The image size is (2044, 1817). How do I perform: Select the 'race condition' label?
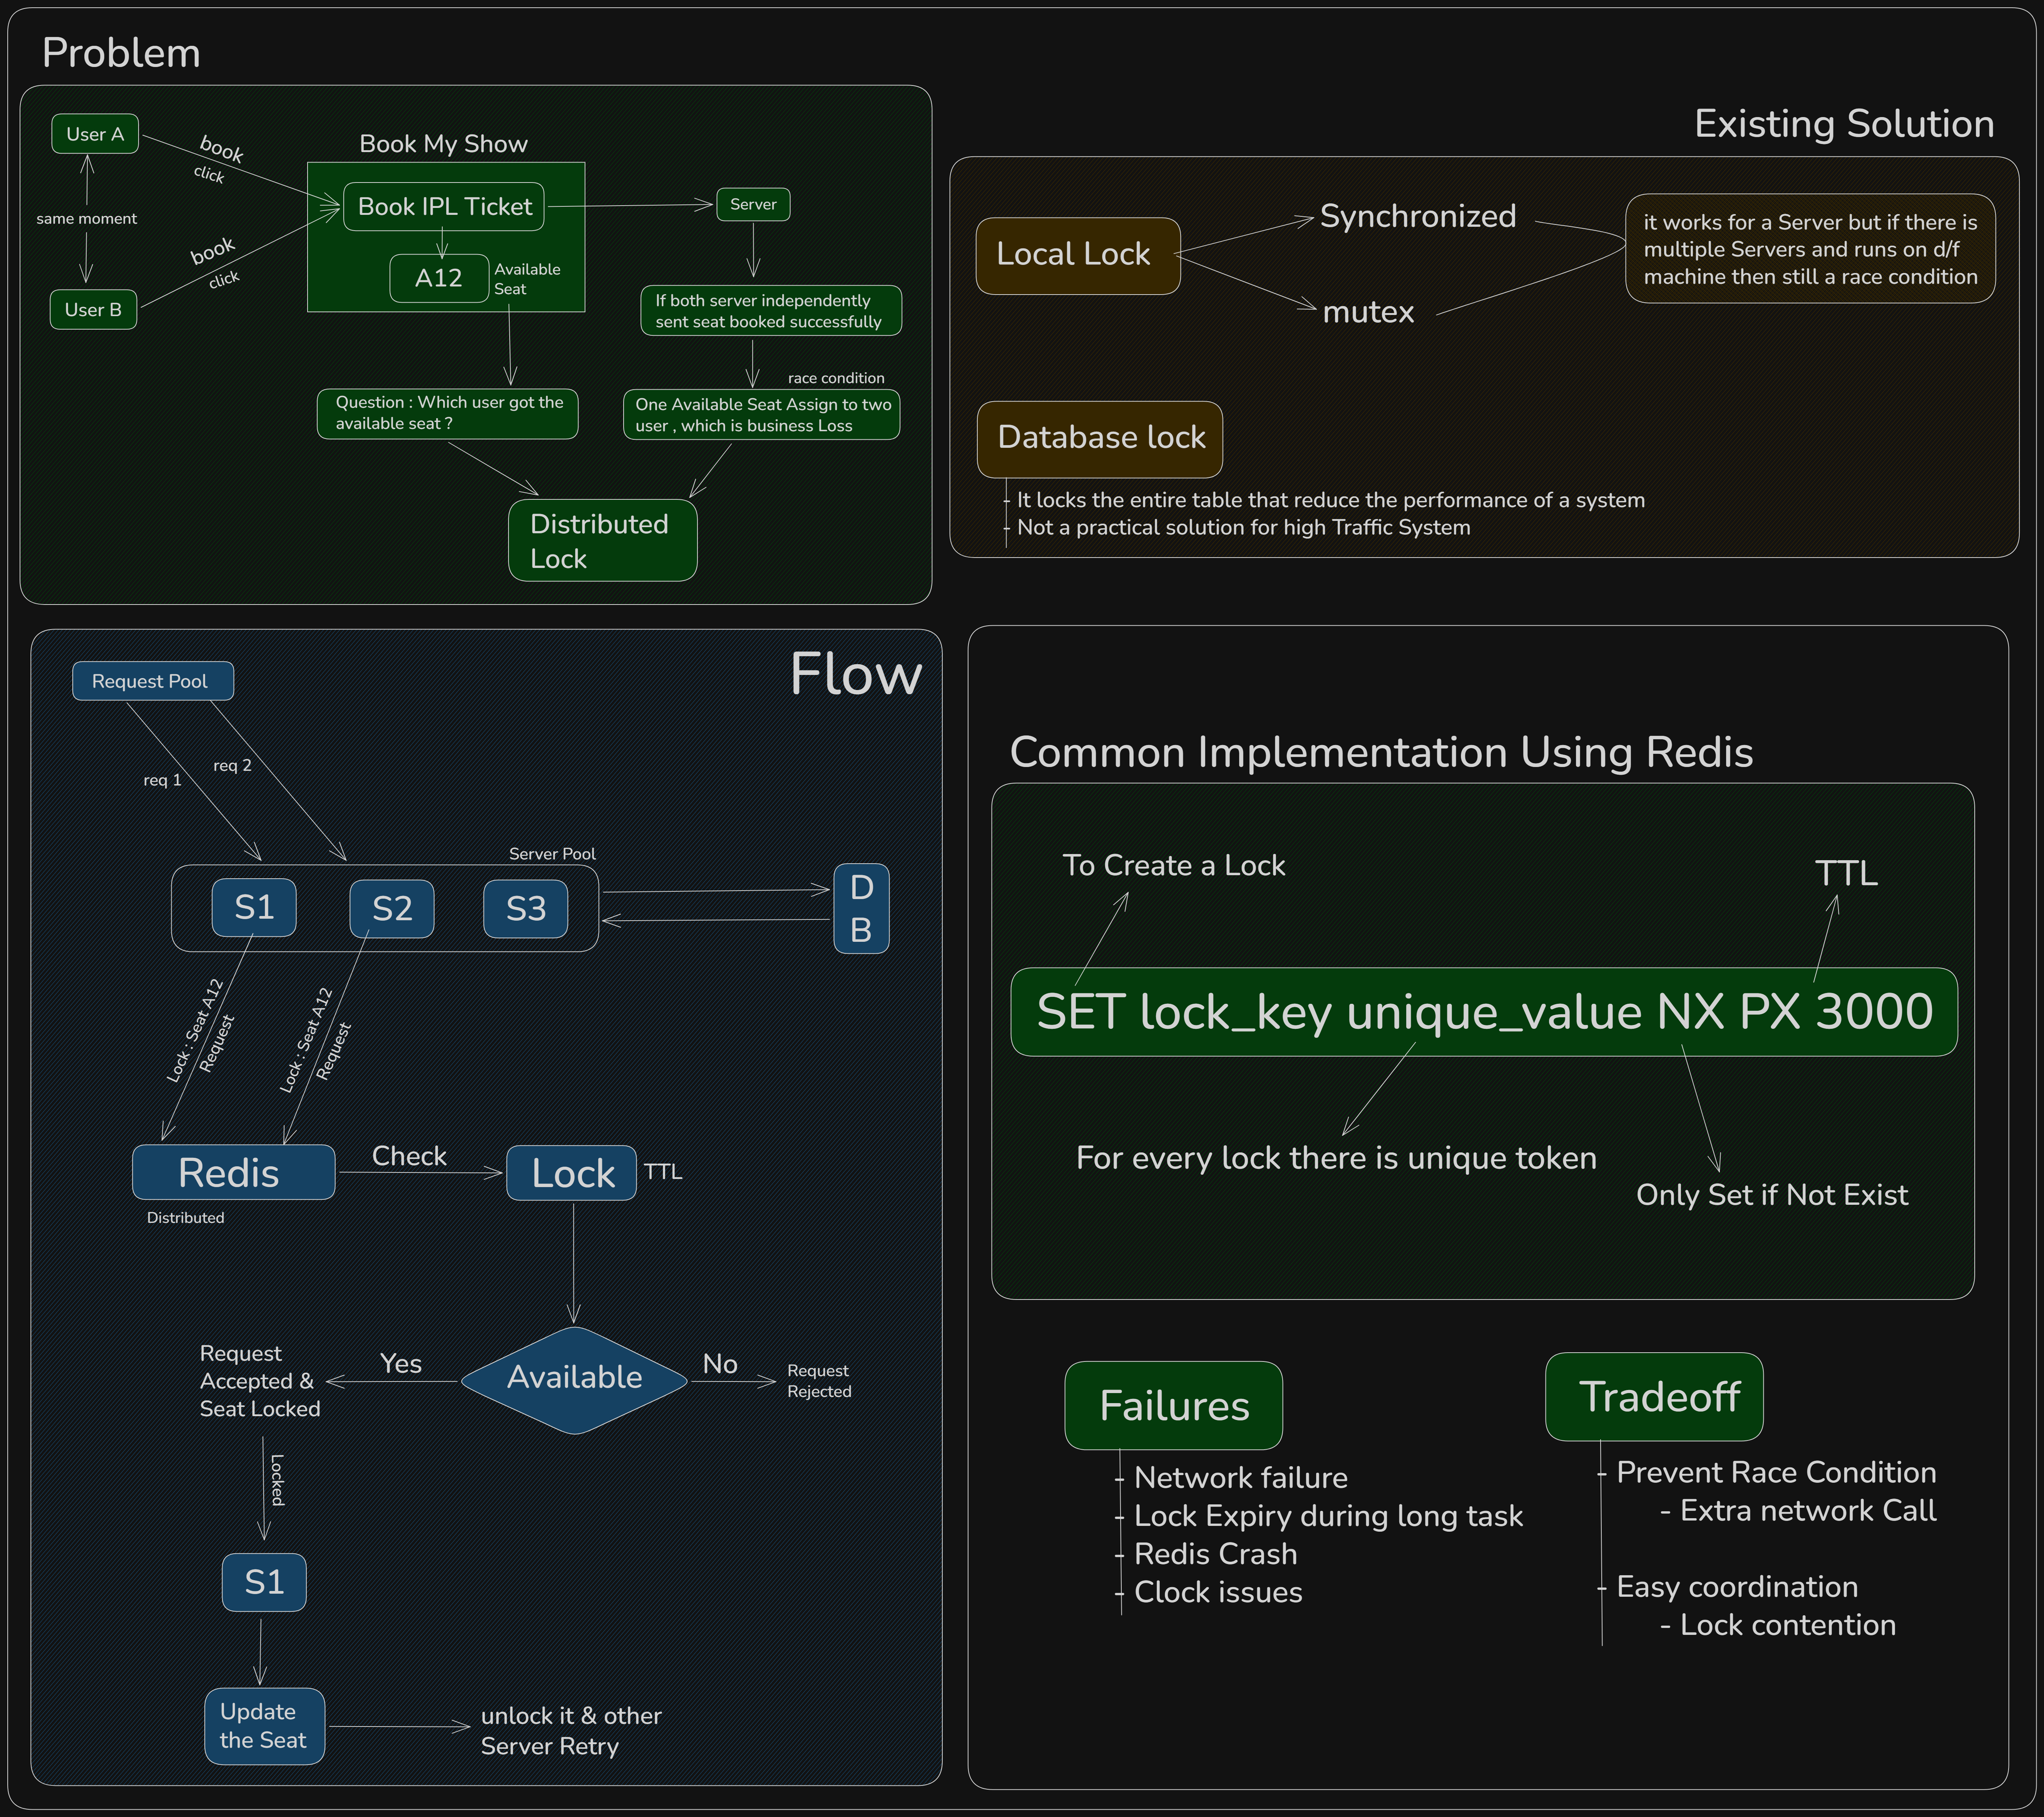pyautogui.click(x=836, y=378)
